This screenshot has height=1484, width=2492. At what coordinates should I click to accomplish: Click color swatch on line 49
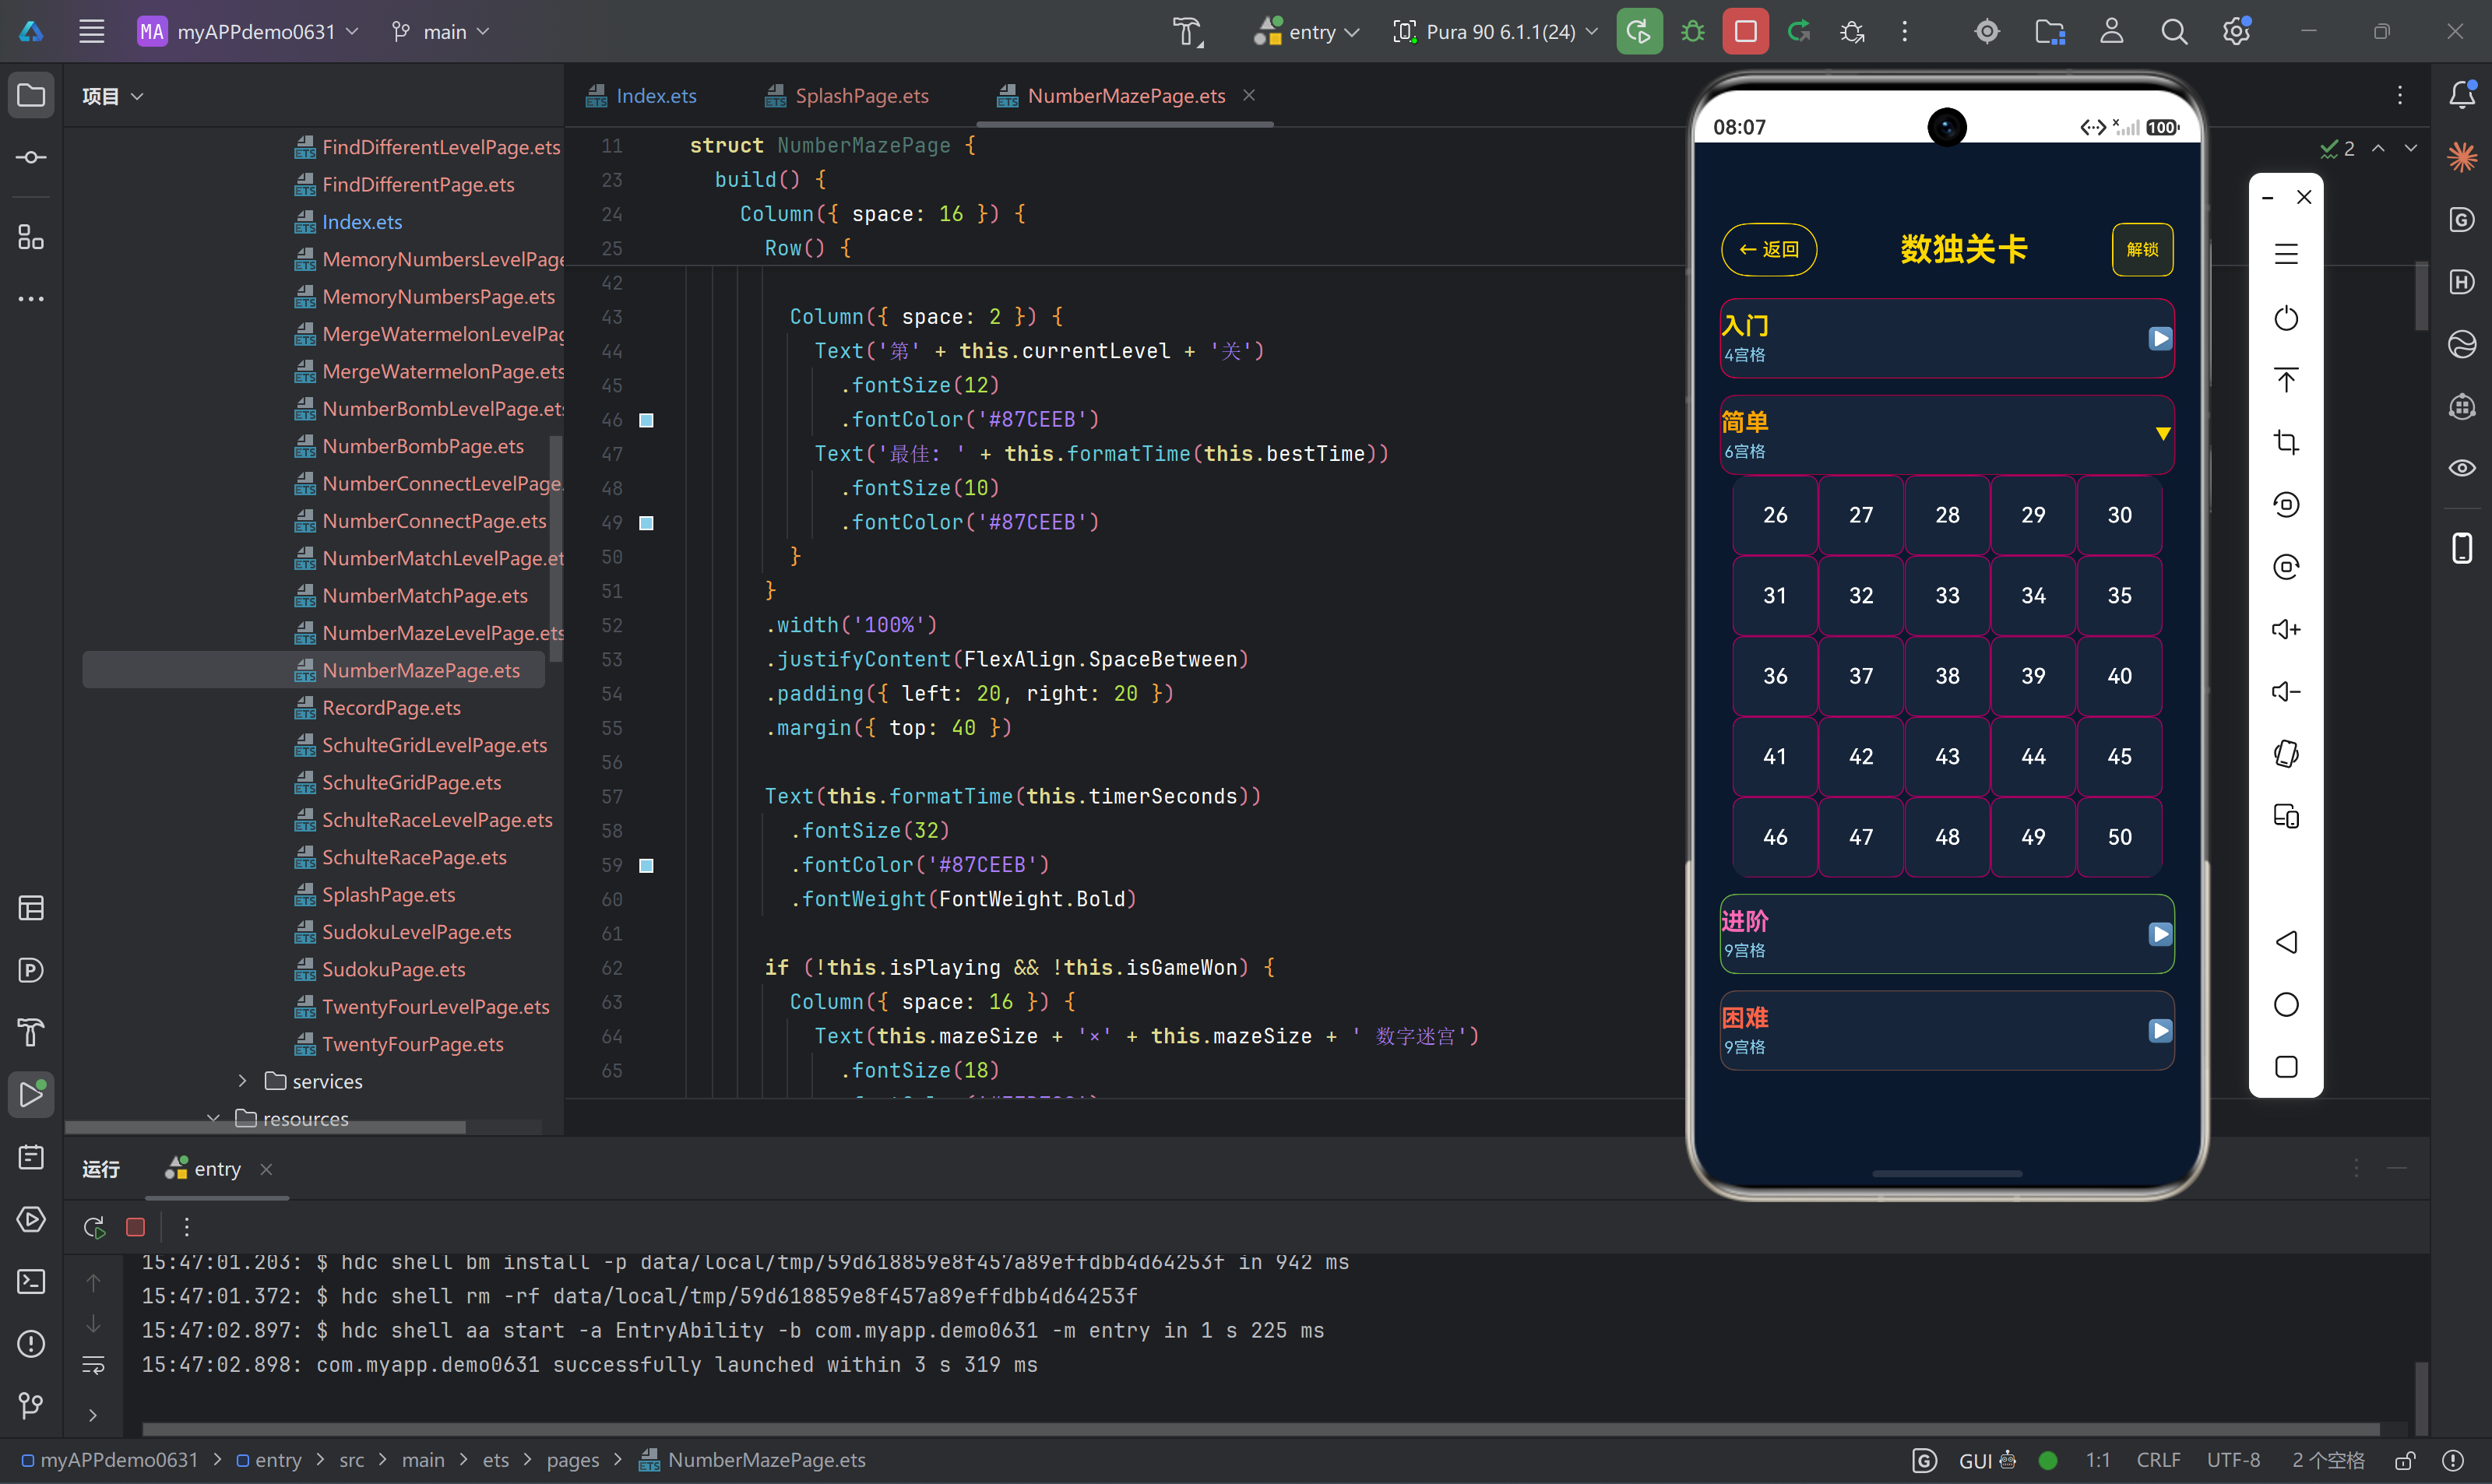click(x=646, y=523)
